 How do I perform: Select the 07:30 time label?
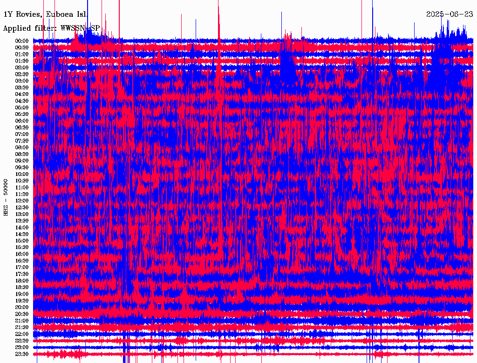[x=22, y=141]
